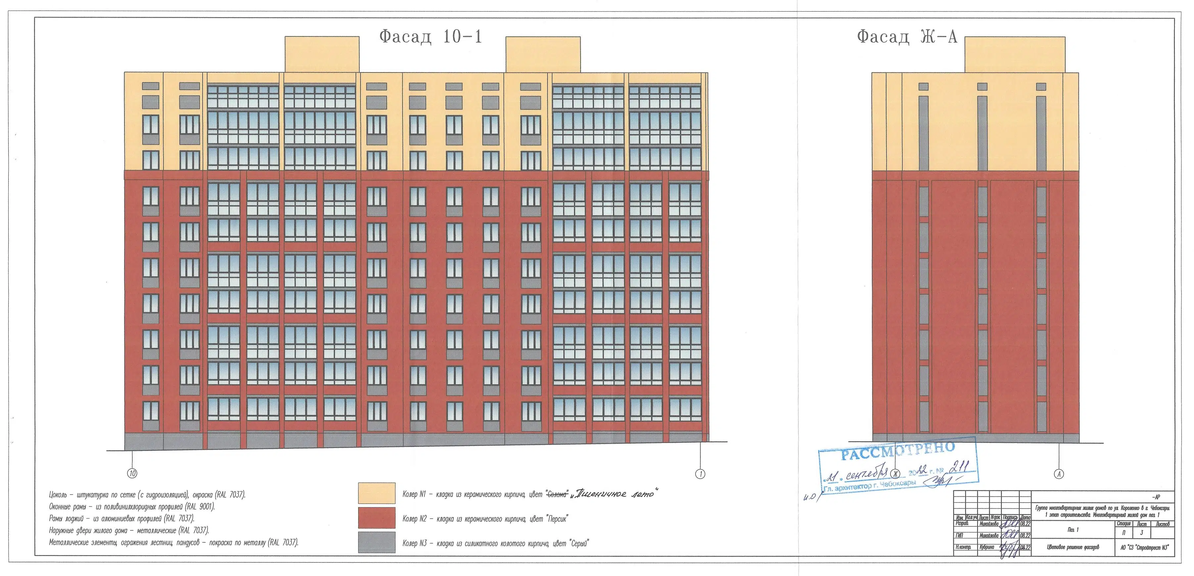Click the "Оконные рамы" note (RAL 9001)

(132, 506)
